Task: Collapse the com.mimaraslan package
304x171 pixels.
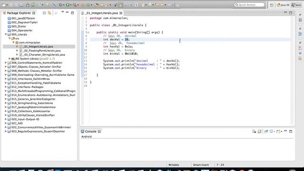Action: pyautogui.click(x=13, y=42)
